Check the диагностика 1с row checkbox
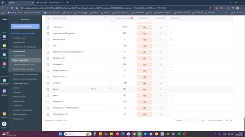Image resolution: width=245 pixels, height=137 pixels. 48,40
